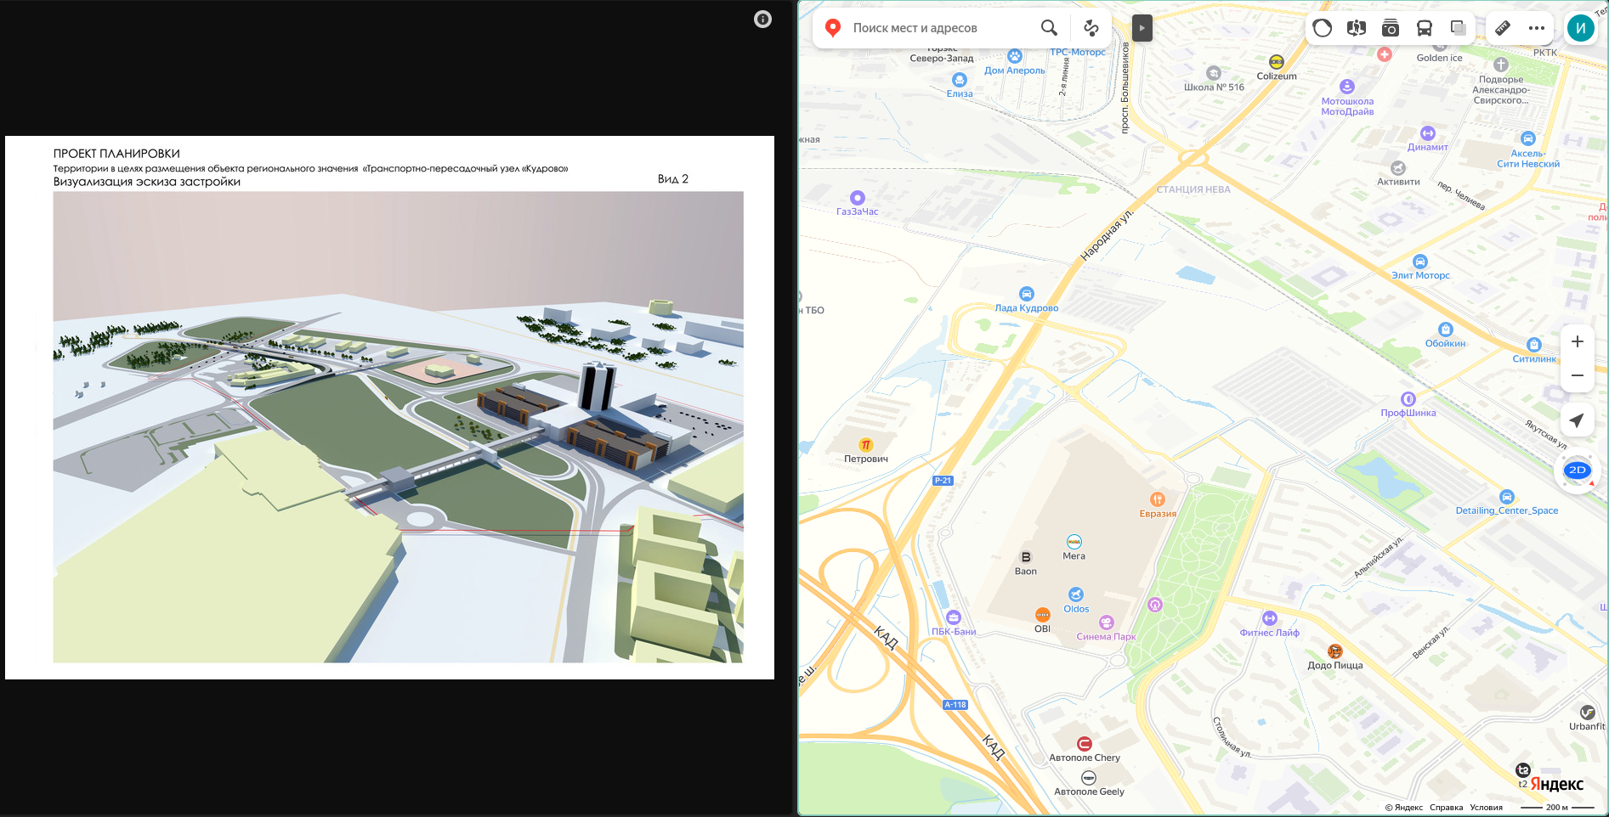
Task: Open the more options three-dots menu
Action: 1537,28
